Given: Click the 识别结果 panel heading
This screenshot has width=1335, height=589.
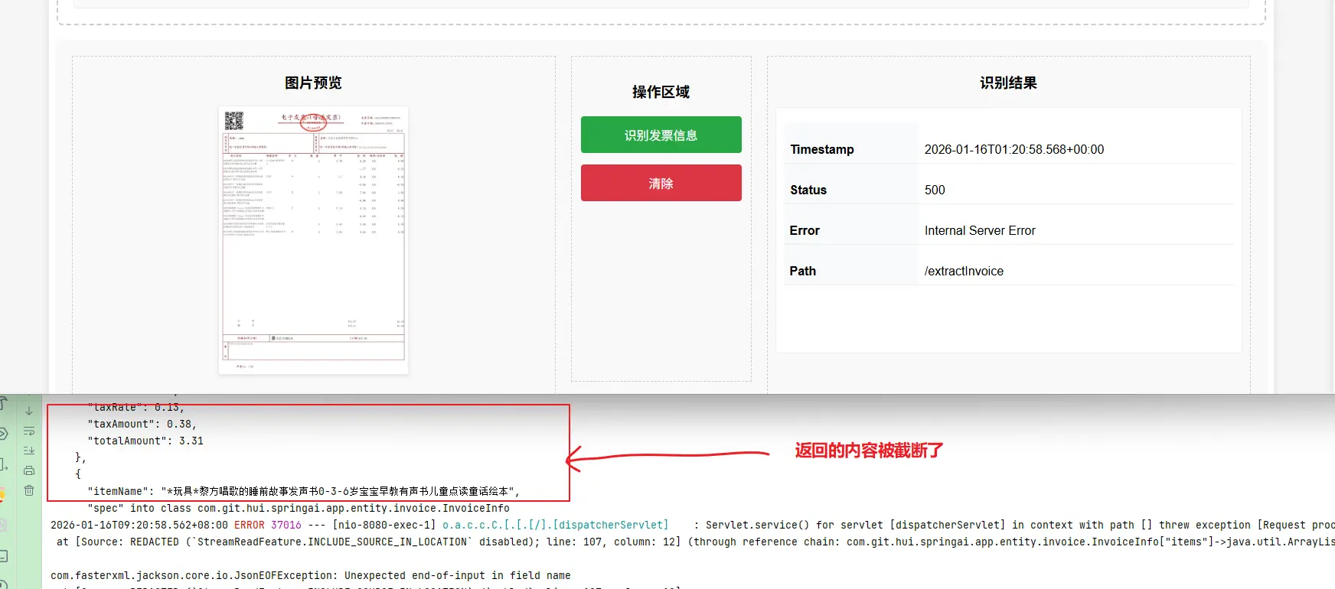Looking at the screenshot, I should point(1008,83).
